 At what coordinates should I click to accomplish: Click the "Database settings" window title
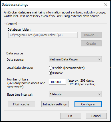15,5
